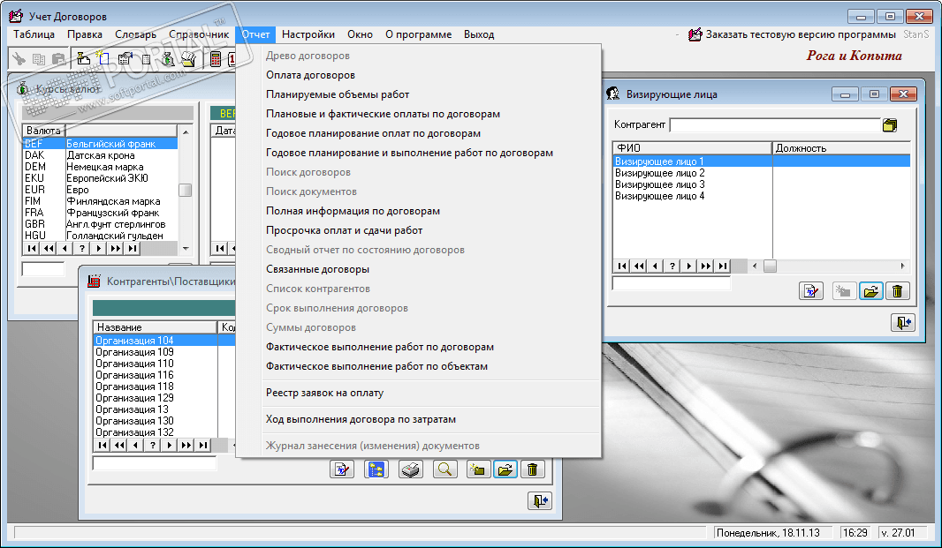The image size is (942, 548).
Task: Click the vertical scrollbar thumb in Курсы валют list
Action: (186, 190)
